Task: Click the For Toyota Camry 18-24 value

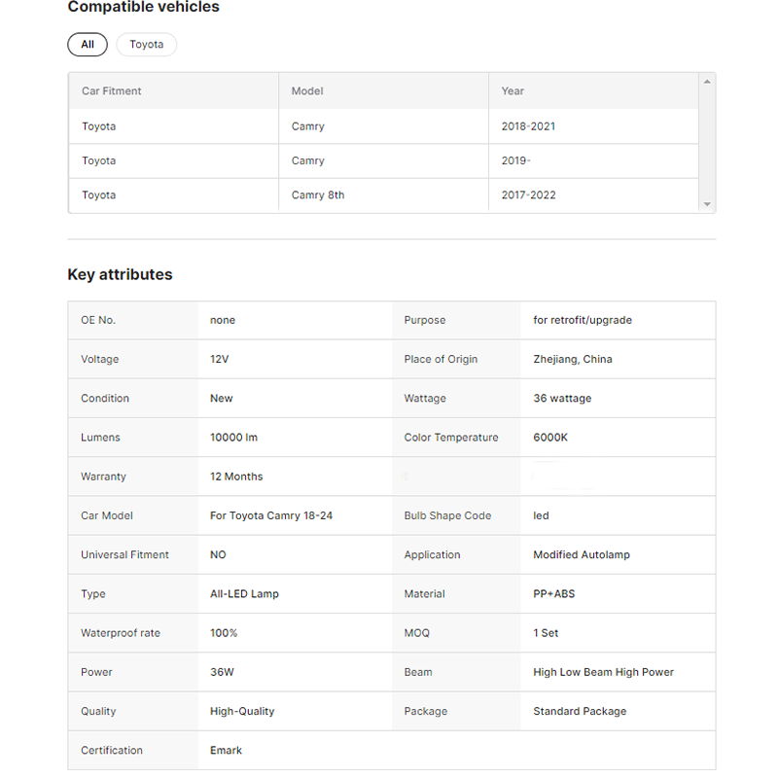Action: (x=271, y=516)
